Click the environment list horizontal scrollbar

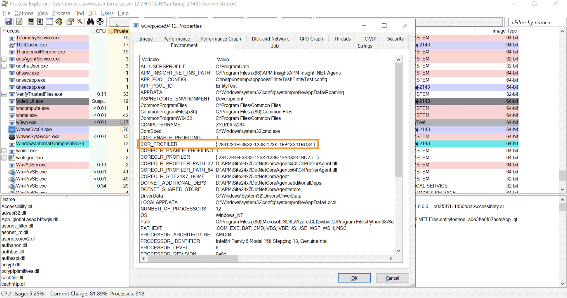tap(193, 259)
